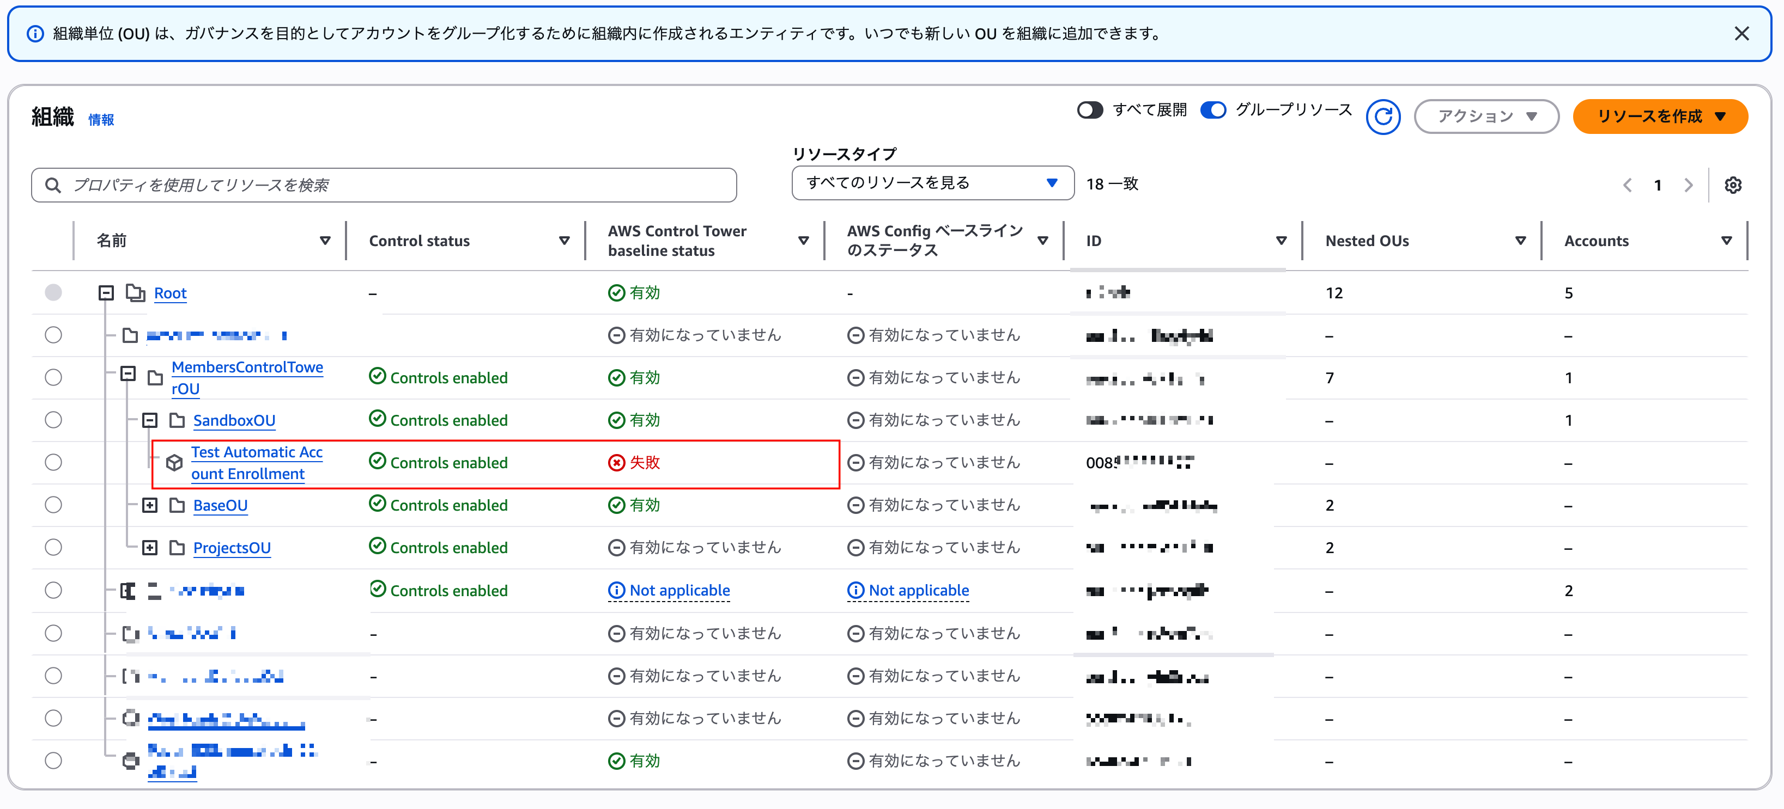This screenshot has height=809, width=1784.
Task: Click the magnifier icon in the search box
Action: coord(53,185)
